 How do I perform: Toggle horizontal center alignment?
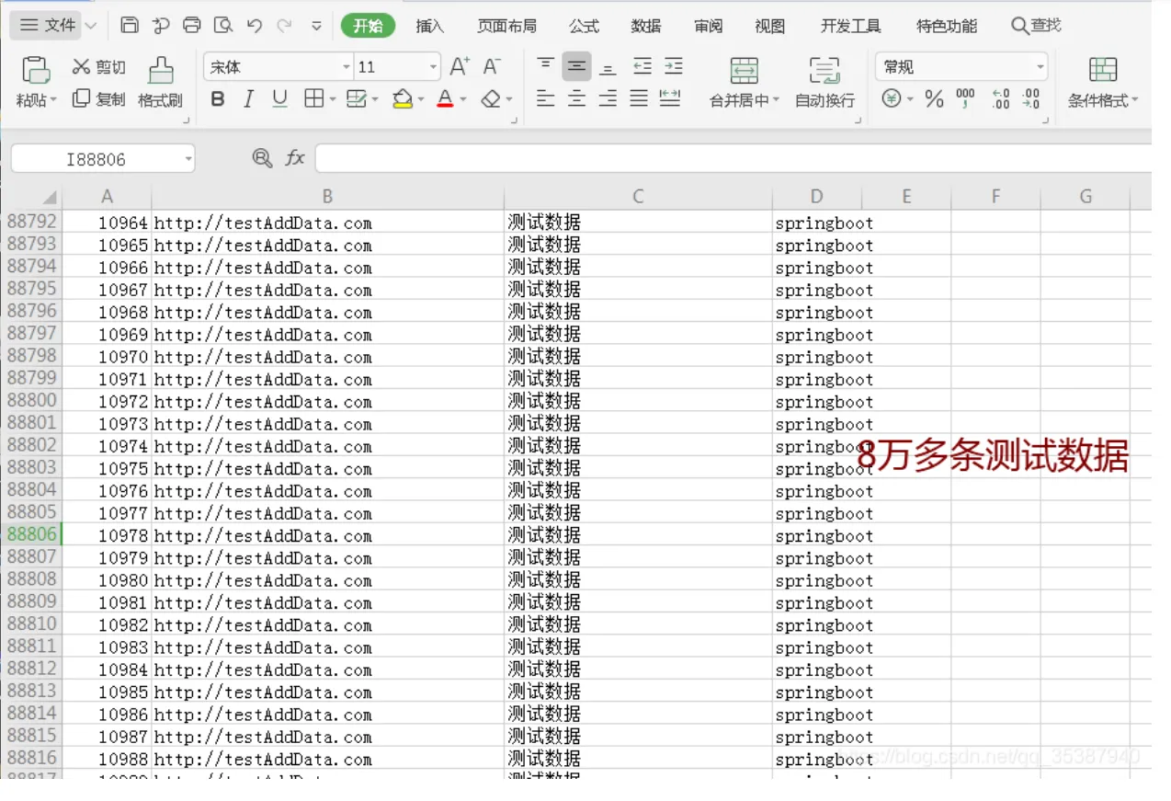coord(577,98)
